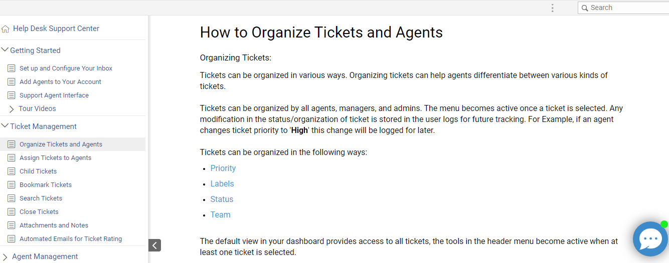Viewport: 669px width, 263px height.
Task: Click the document icon beside Child Tickets
Action: [12, 171]
